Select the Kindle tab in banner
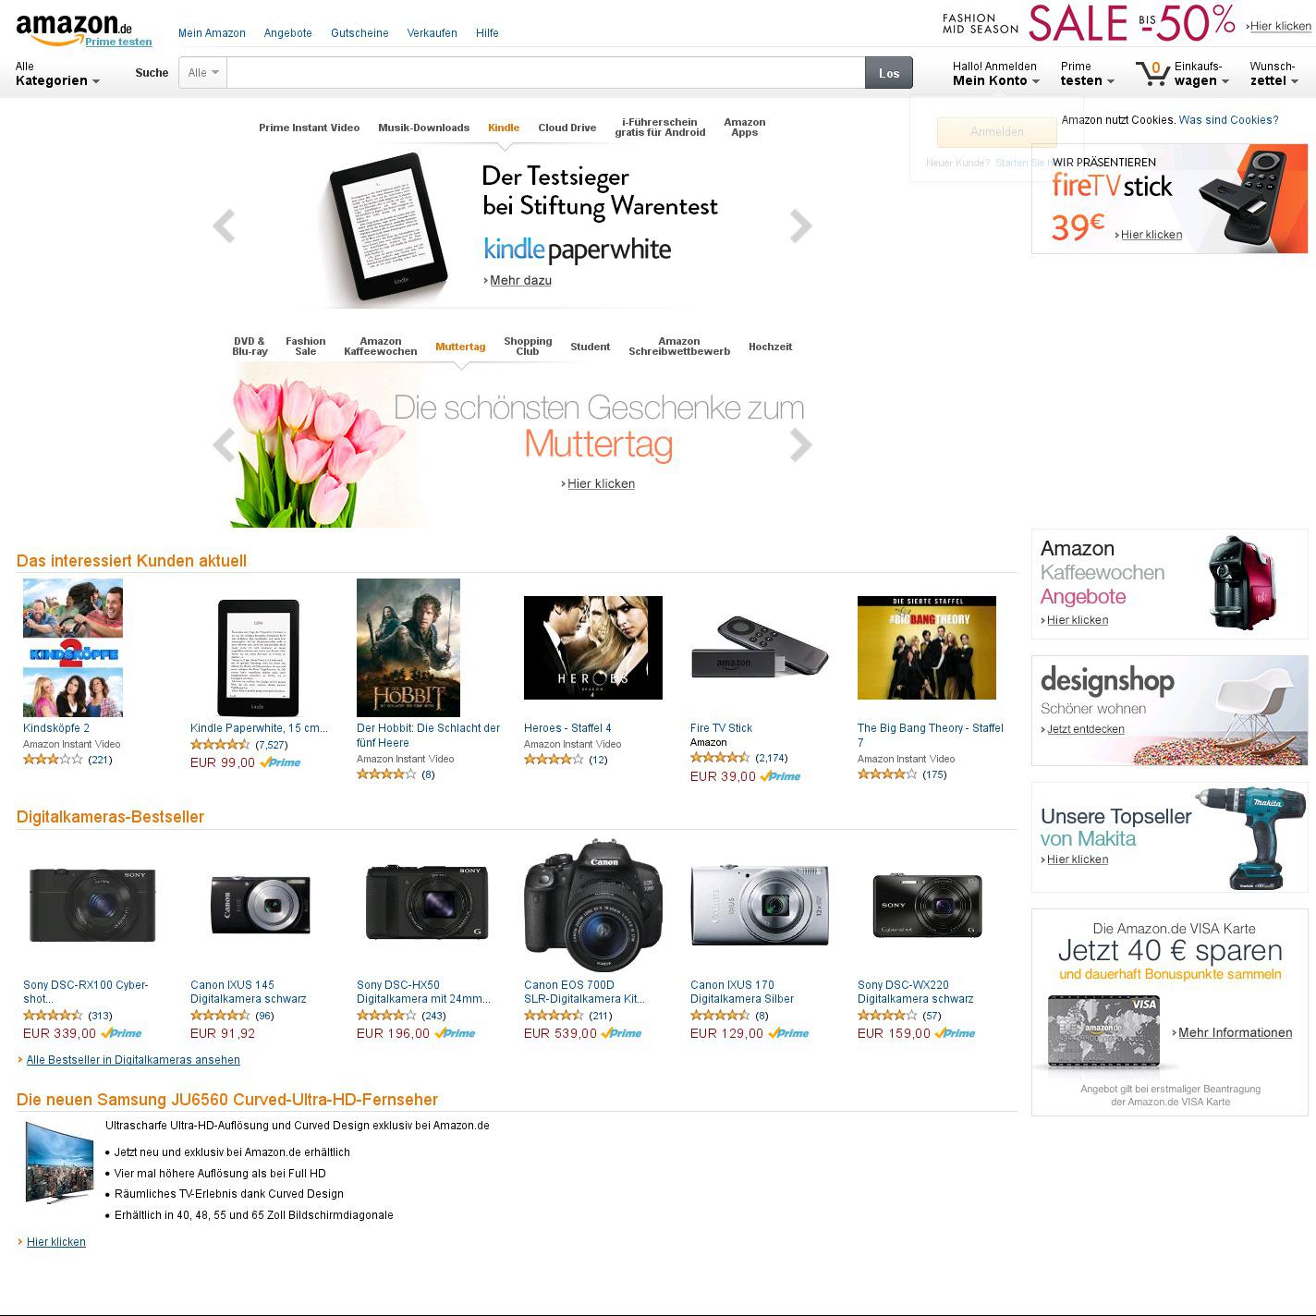Viewport: 1316px width, 1316px height. (x=504, y=128)
